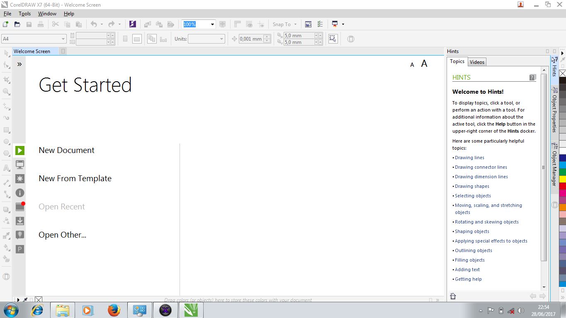Image resolution: width=566 pixels, height=318 pixels.
Task: Click the eyedropper icon in document palette bar
Action: tap(25, 300)
